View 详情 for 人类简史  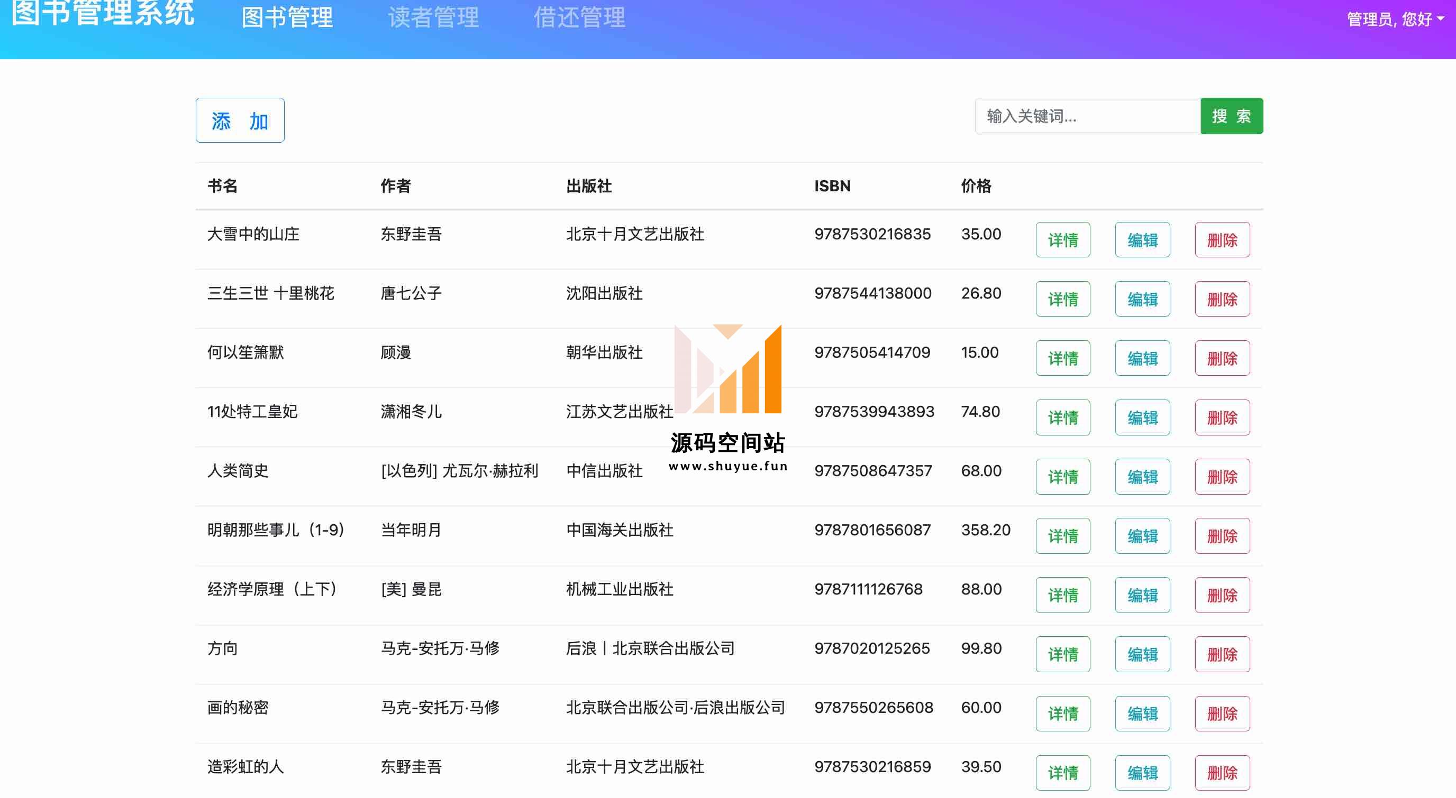pyautogui.click(x=1062, y=477)
